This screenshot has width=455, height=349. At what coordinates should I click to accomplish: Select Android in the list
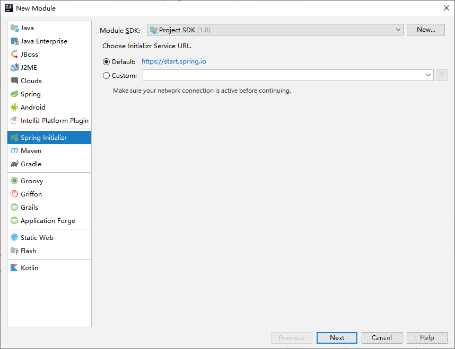coord(49,108)
